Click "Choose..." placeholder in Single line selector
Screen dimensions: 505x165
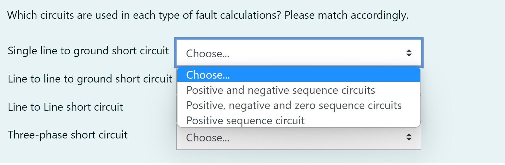(208, 54)
